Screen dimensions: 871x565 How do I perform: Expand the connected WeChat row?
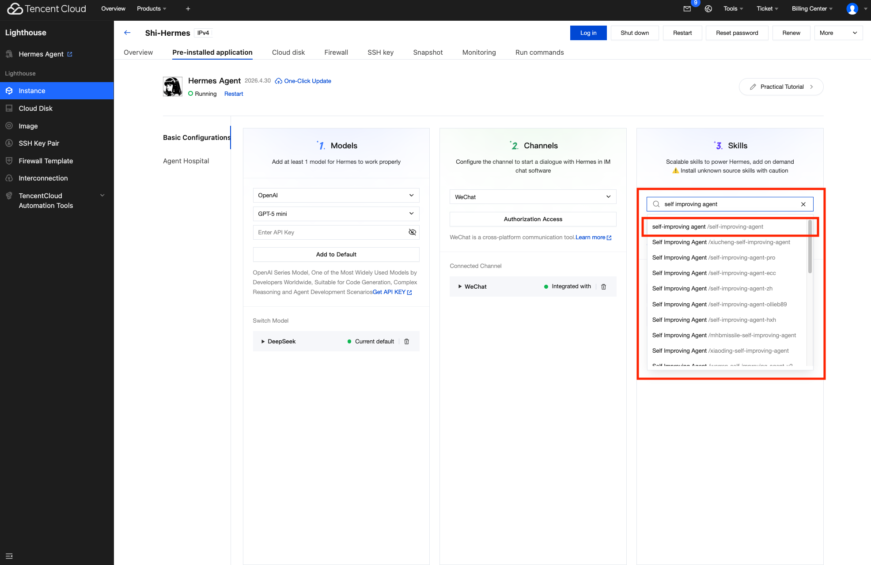(x=460, y=286)
